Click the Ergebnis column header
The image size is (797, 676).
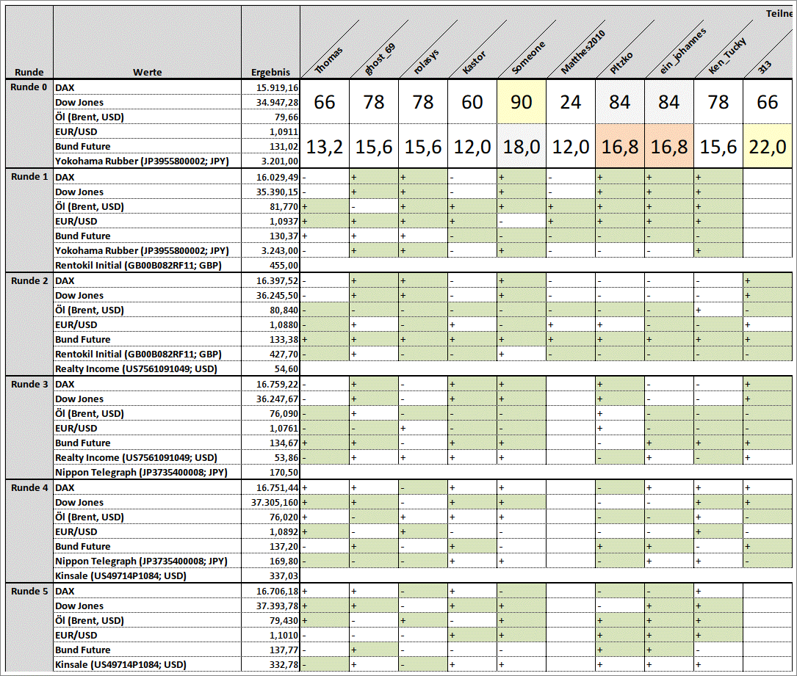point(270,72)
